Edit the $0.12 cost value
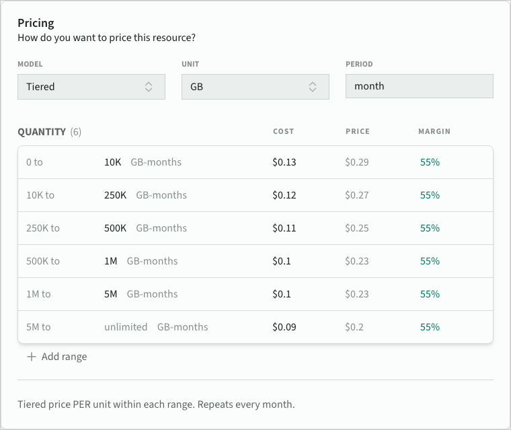 point(284,195)
